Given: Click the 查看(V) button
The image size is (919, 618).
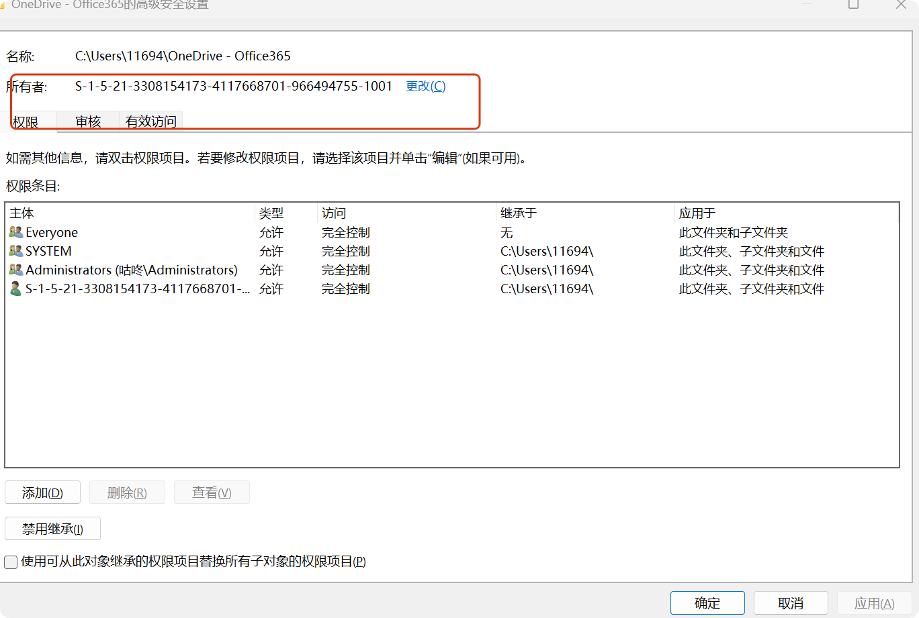Looking at the screenshot, I should [212, 493].
